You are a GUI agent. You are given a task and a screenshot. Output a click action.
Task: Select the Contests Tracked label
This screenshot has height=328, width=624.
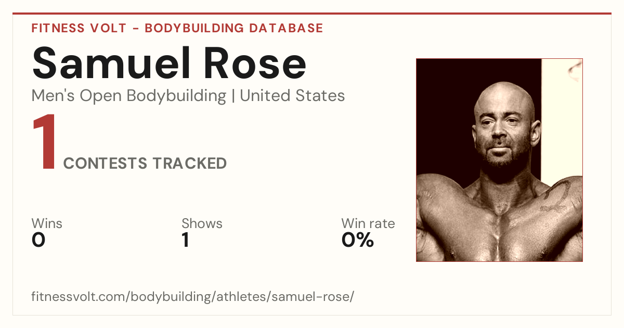[145, 163]
